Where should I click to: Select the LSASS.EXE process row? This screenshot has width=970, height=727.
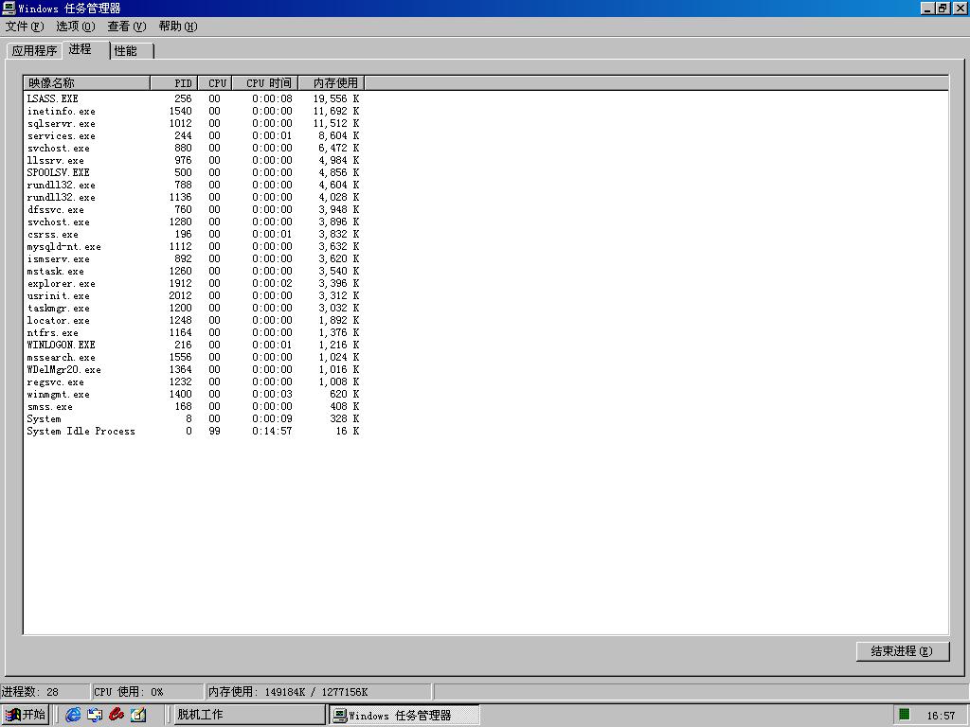193,98
